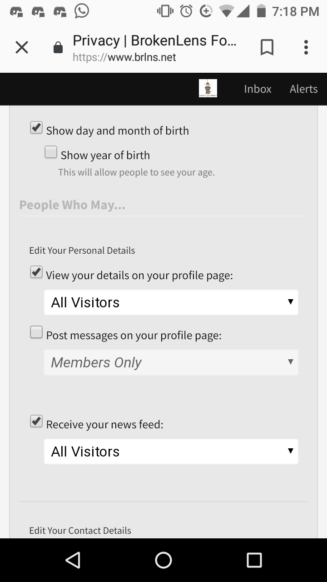Open recent apps square button
The image size is (327, 582).
tap(254, 560)
